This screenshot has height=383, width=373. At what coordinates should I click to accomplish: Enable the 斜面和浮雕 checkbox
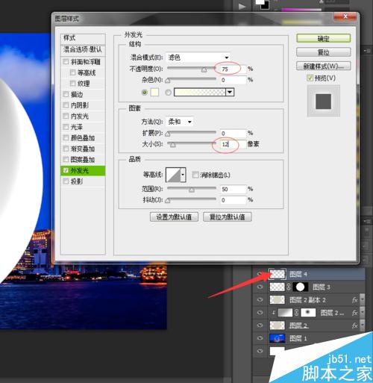point(66,61)
